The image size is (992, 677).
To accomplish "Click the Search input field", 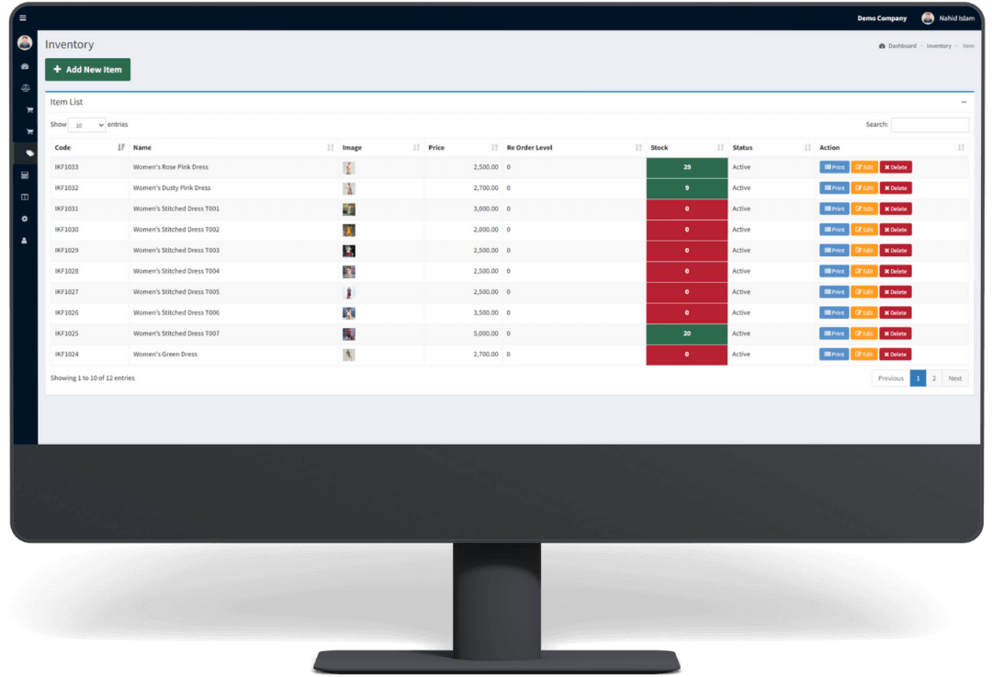I will pyautogui.click(x=930, y=125).
